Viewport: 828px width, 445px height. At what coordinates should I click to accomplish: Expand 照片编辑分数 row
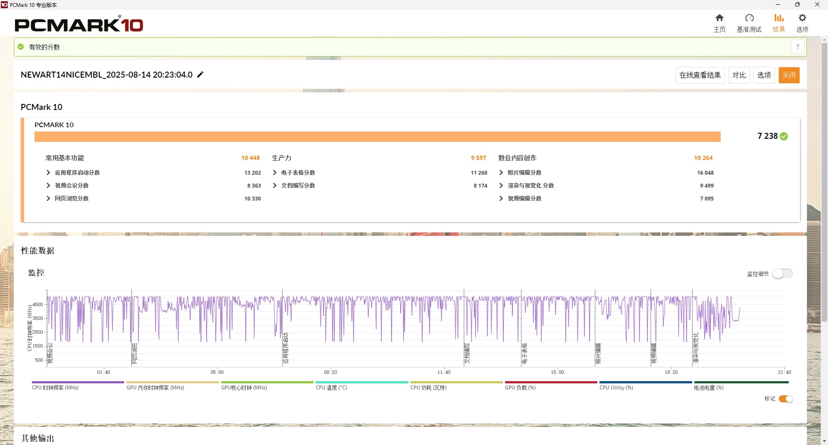click(x=501, y=172)
